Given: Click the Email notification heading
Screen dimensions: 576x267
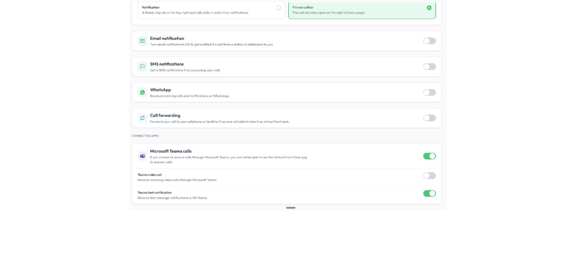Looking at the screenshot, I should coord(167,38).
